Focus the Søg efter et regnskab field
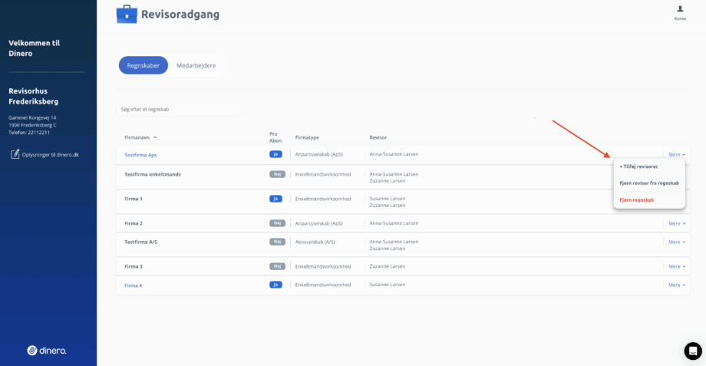Screen dimensions: 706x366 tap(180, 109)
